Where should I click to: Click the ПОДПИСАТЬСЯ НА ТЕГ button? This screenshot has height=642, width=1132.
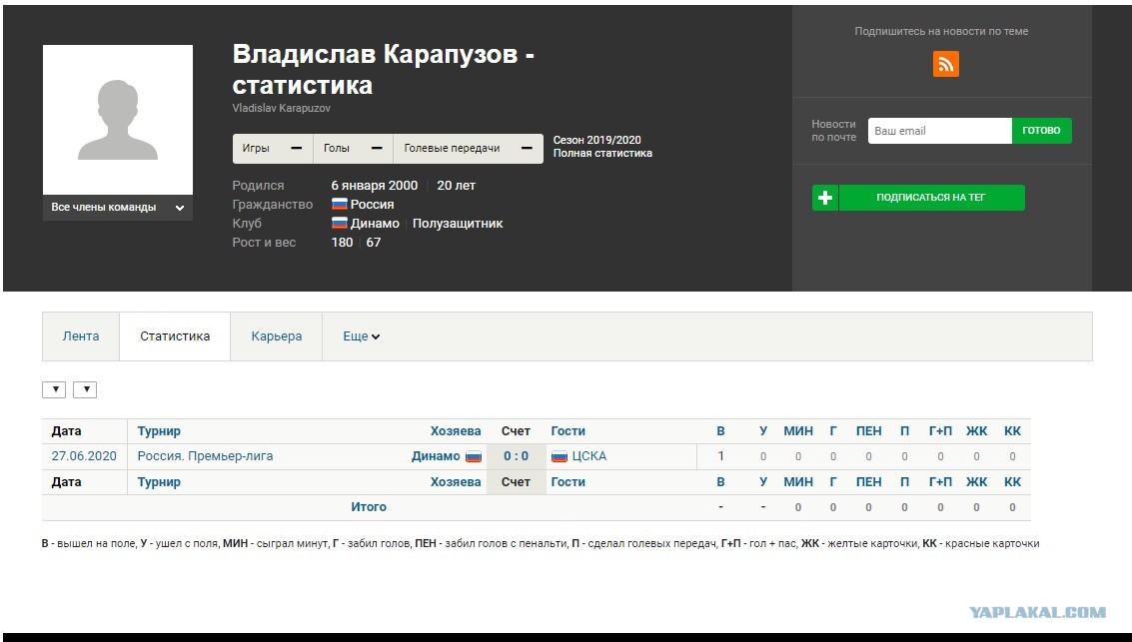(x=931, y=198)
